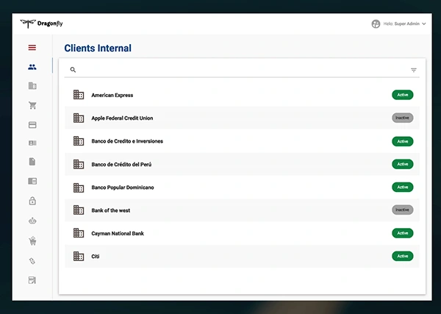The width and height of the screenshot is (441, 314).
Task: Open the Bank of the west name
Action: pos(111,210)
